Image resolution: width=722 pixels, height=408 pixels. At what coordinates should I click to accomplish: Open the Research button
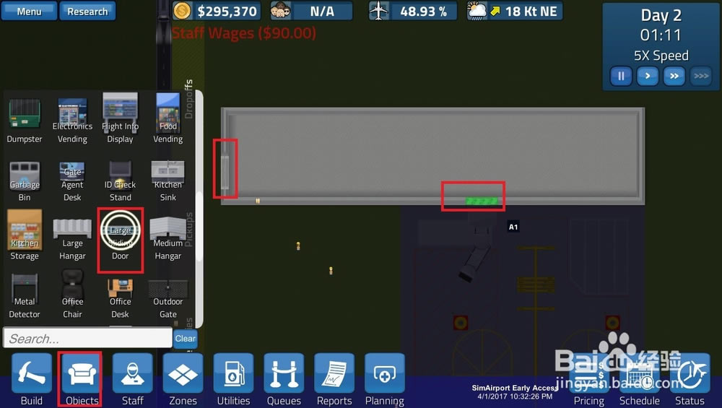pyautogui.click(x=87, y=12)
